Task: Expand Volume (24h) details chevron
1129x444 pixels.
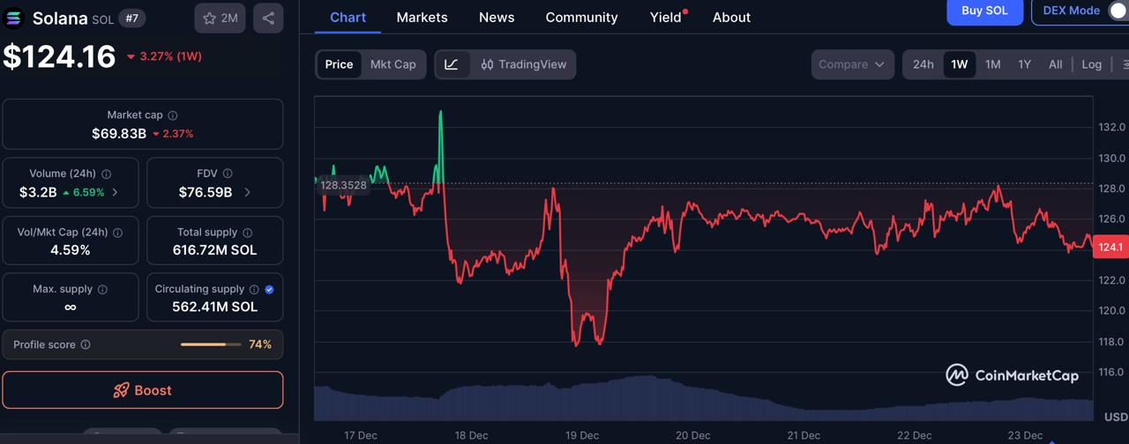Action: pos(115,192)
